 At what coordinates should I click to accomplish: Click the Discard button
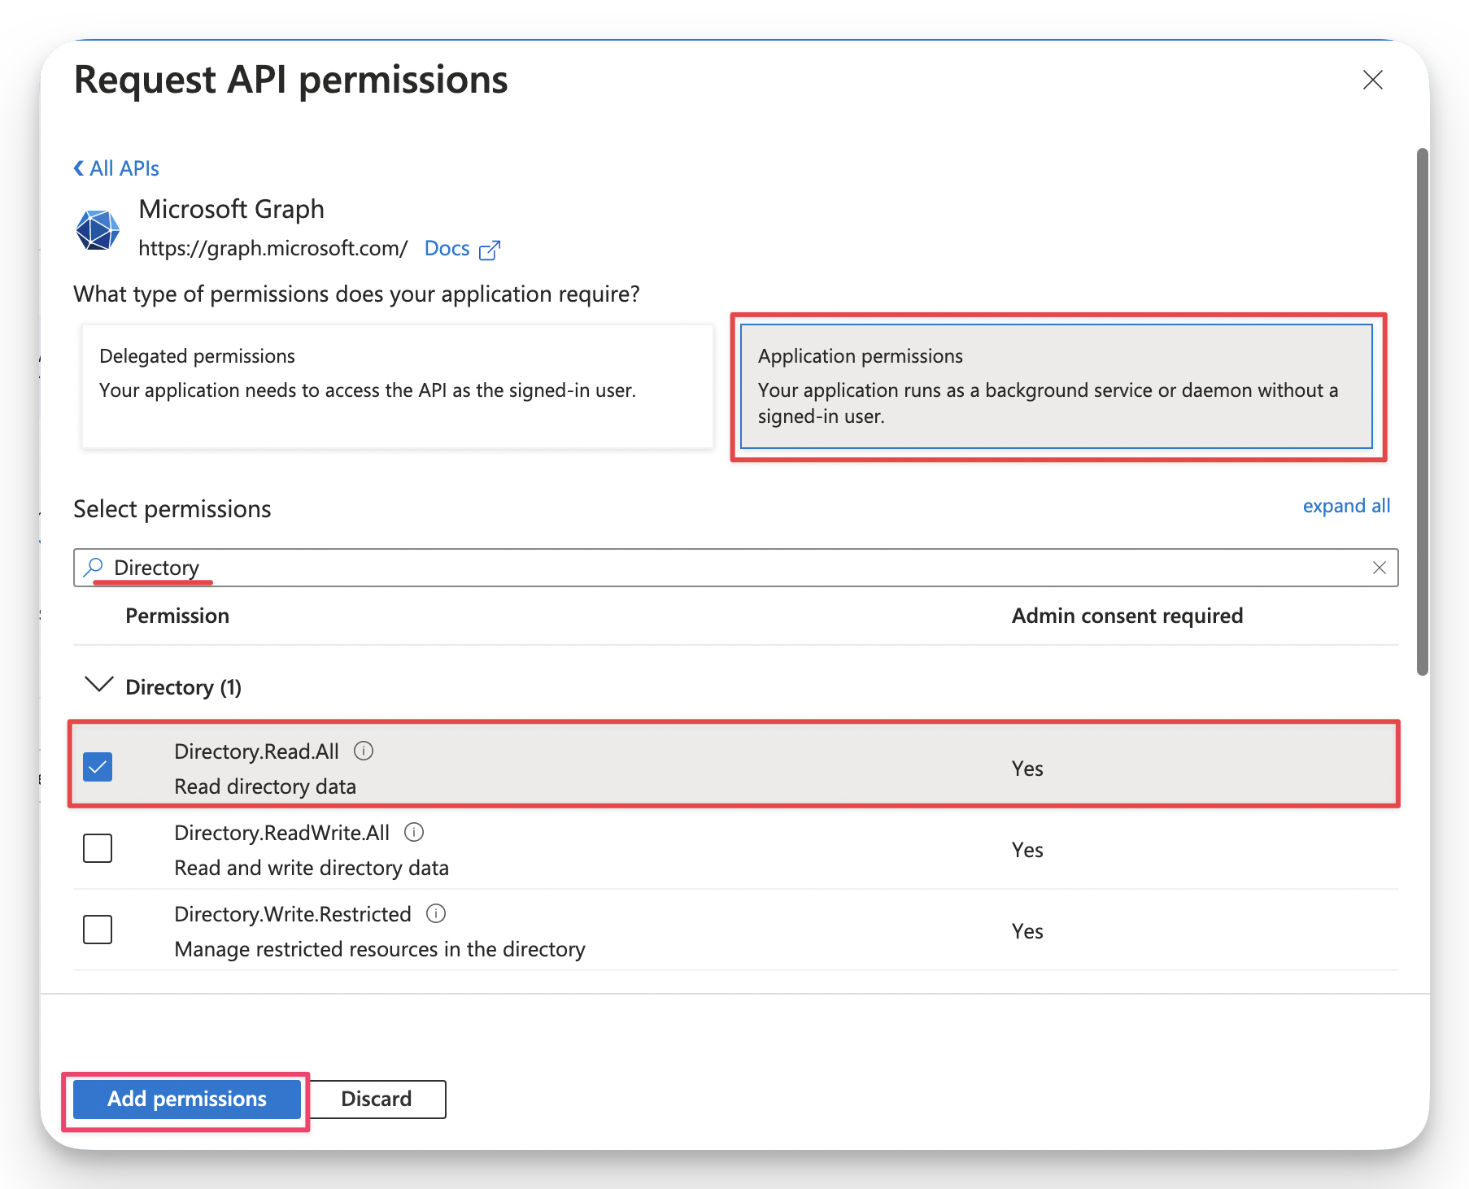[x=377, y=1099]
